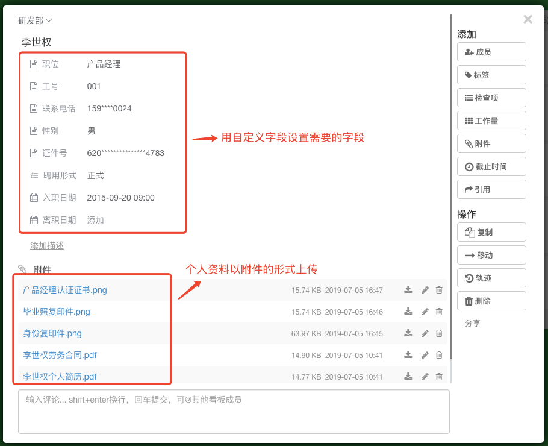548x446 pixels.
Task: Delete the 身份复印件.png attachment
Action: (x=439, y=333)
